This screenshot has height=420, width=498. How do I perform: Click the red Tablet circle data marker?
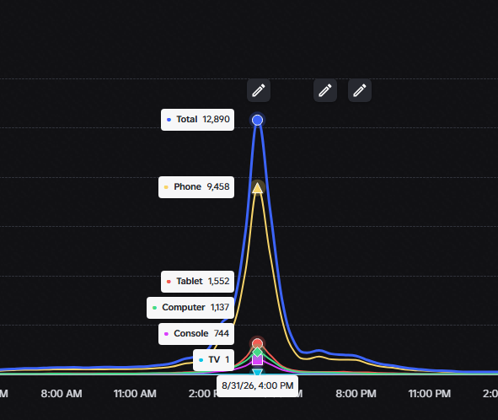[x=257, y=343]
